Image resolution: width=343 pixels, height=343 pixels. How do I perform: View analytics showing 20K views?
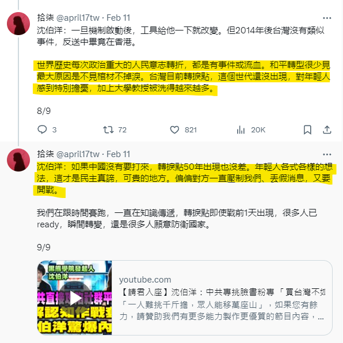tap(251, 130)
